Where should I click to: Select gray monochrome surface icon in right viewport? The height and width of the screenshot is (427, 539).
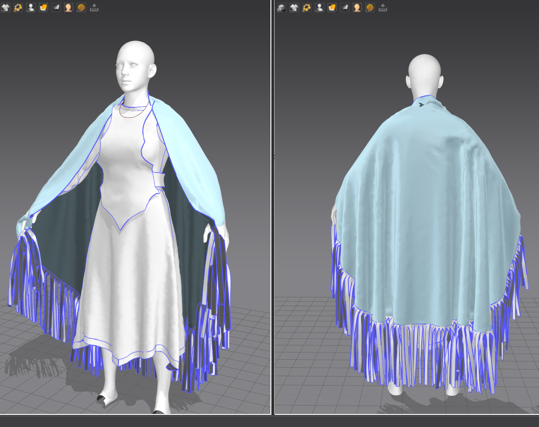coord(345,7)
